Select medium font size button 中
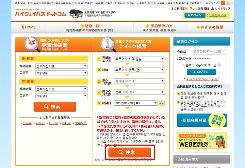The height and width of the screenshot is (168, 245). [223, 3]
